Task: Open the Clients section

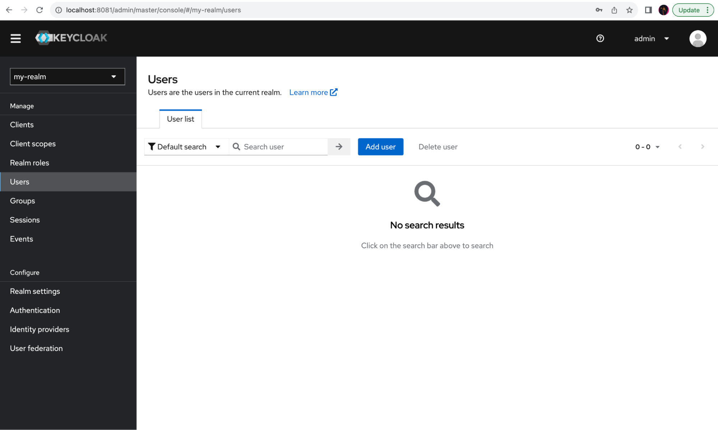Action: pos(22,124)
